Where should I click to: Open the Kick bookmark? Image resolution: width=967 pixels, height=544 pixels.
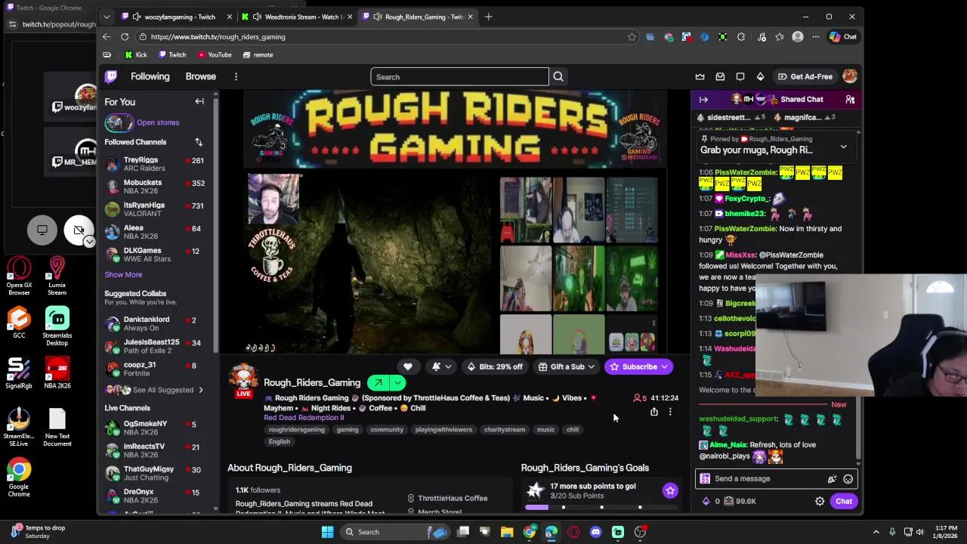pos(136,54)
